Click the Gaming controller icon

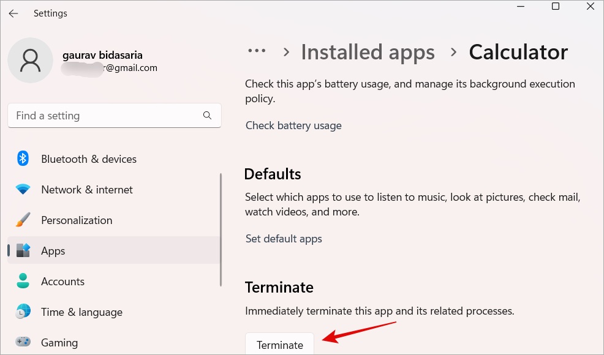pyautogui.click(x=23, y=342)
